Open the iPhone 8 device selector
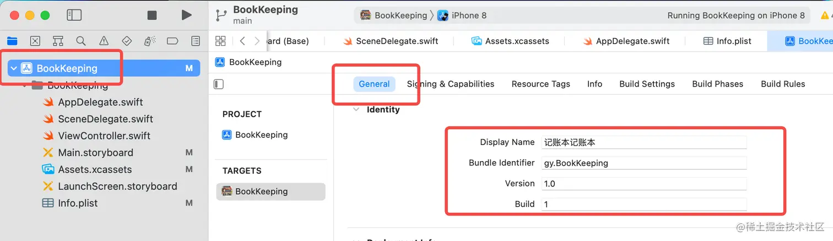This screenshot has height=241, width=833. pos(462,15)
